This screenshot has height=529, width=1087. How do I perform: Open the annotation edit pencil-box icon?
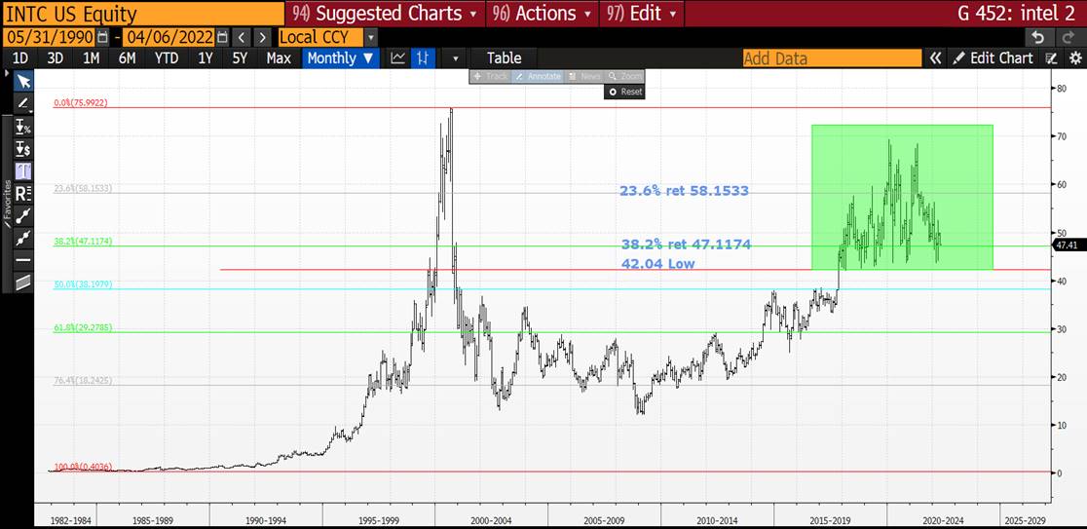[x=1052, y=58]
